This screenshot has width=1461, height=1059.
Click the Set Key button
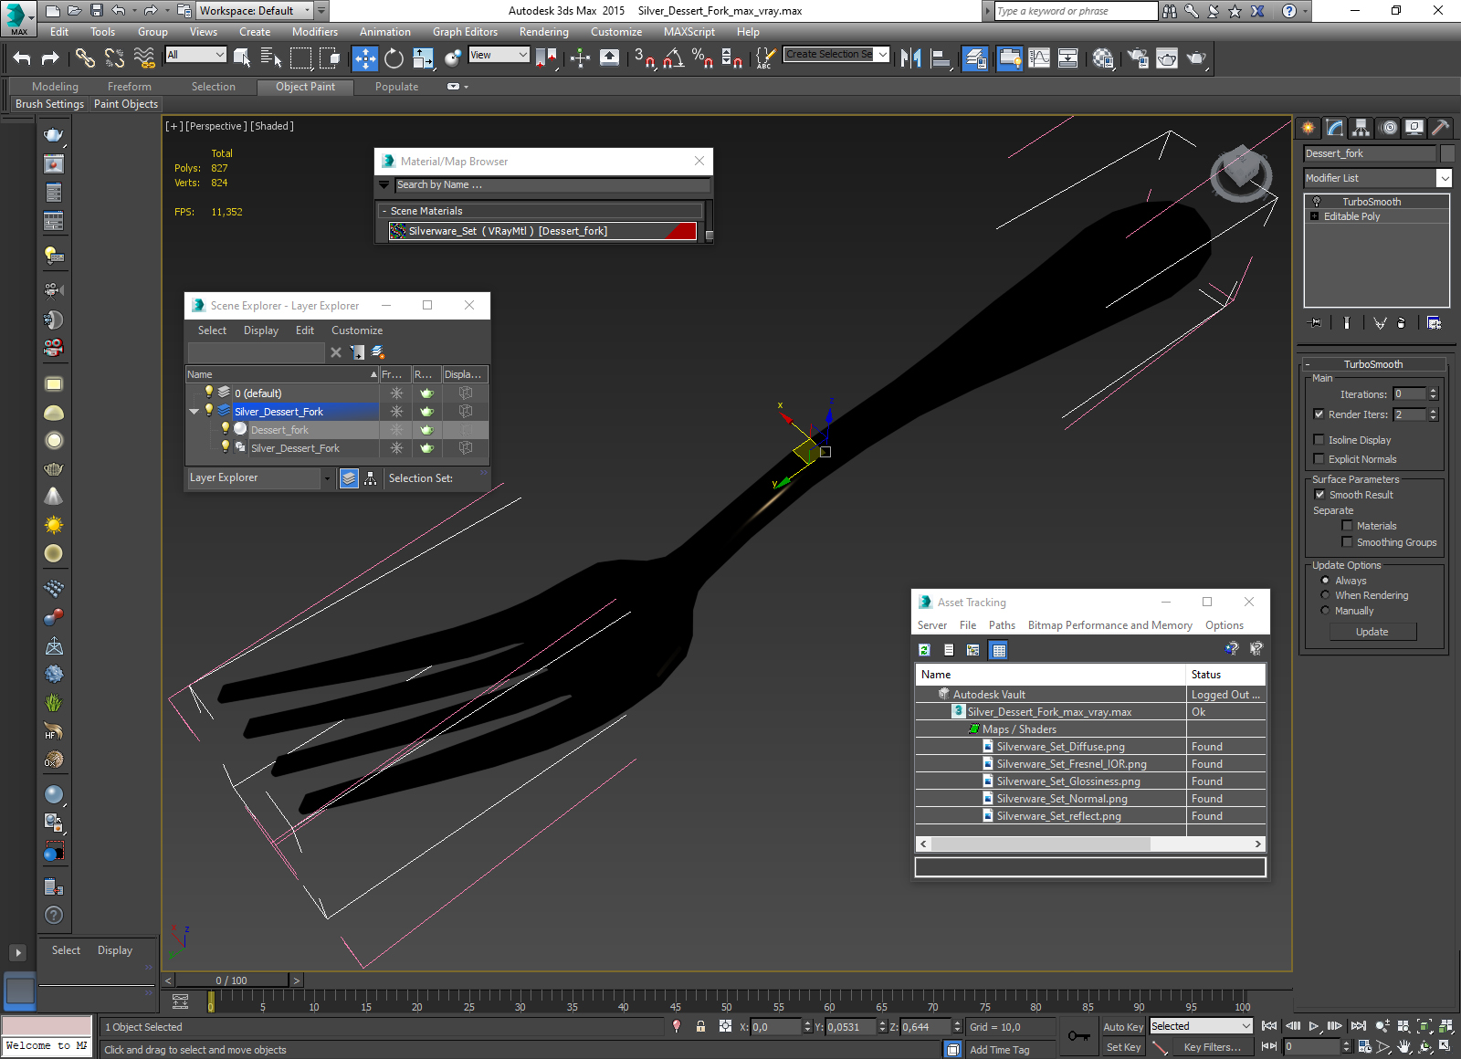(x=1122, y=1047)
